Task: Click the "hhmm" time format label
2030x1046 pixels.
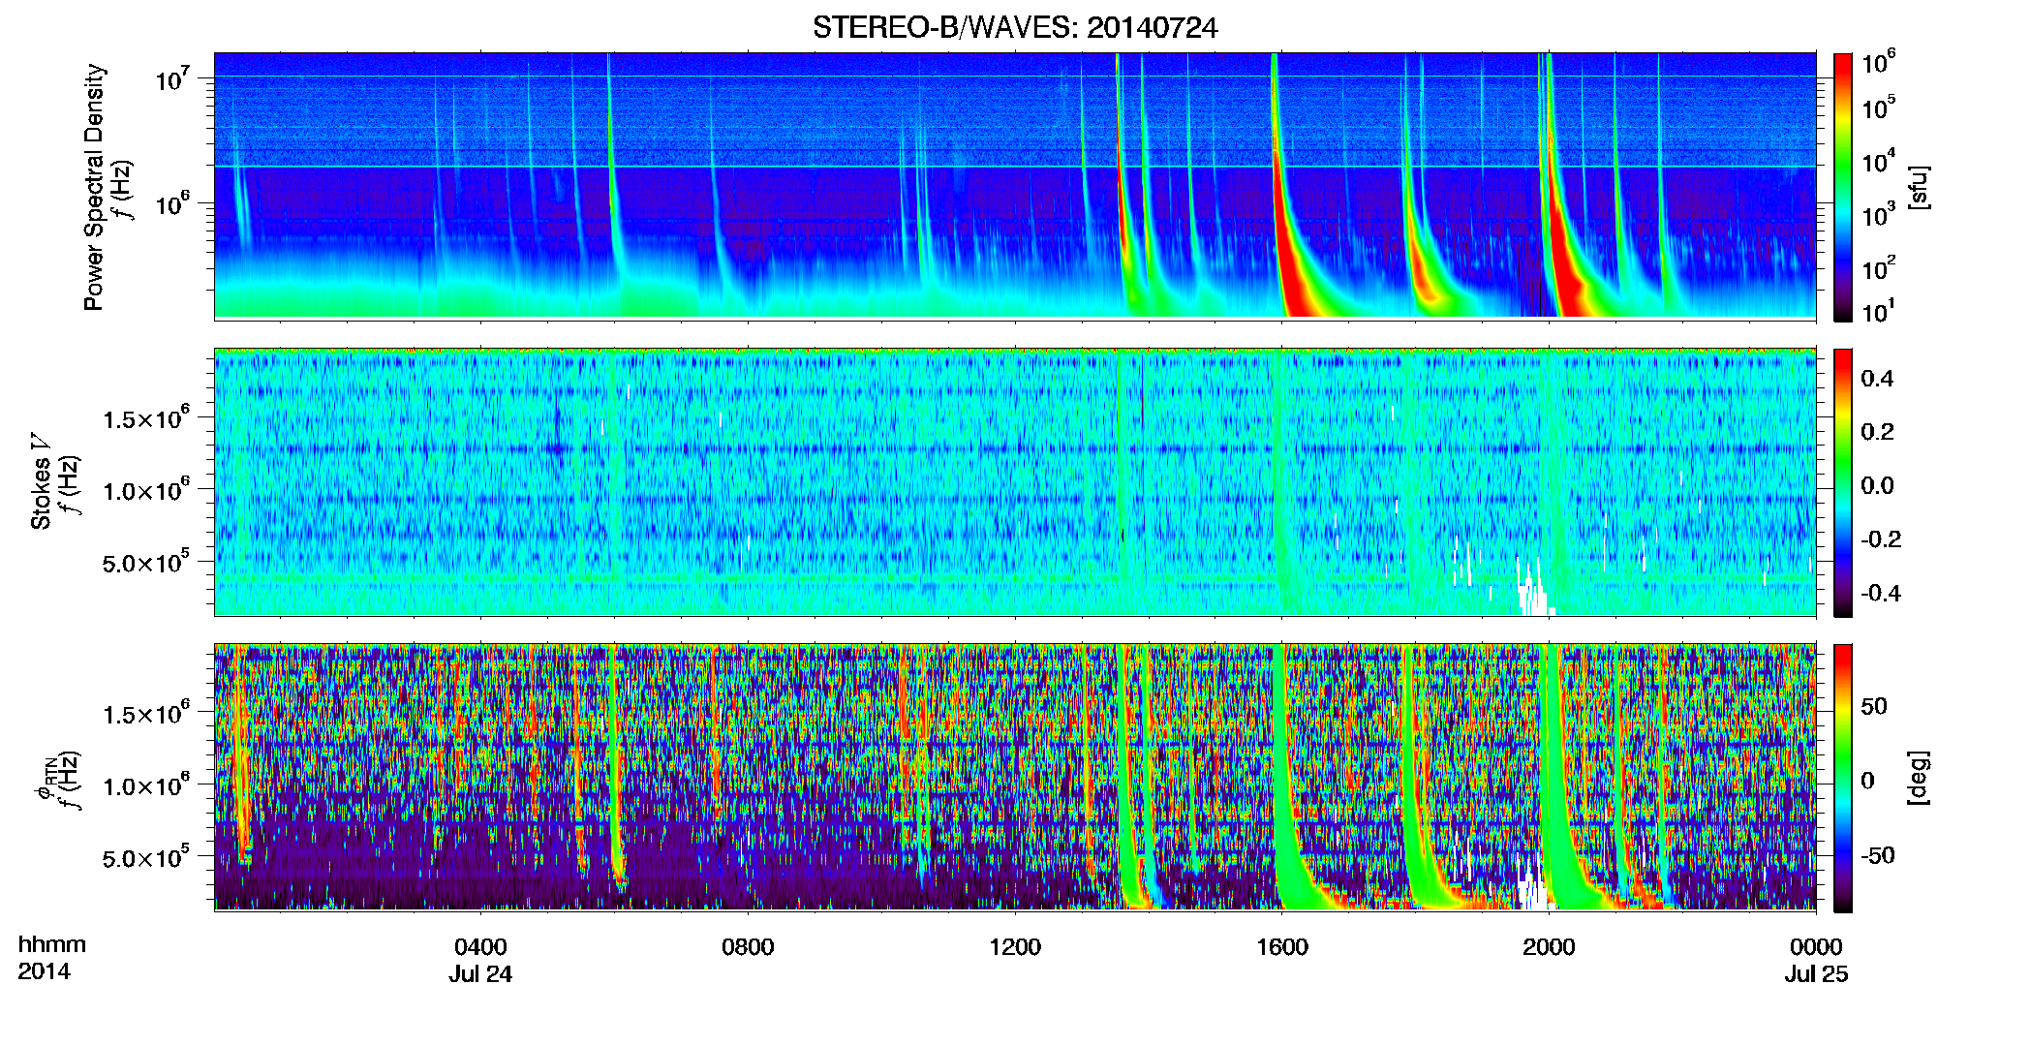Action: click(51, 944)
